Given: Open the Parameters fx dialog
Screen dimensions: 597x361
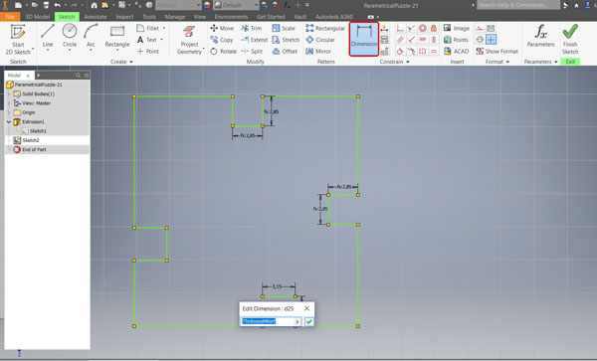Looking at the screenshot, I should click(540, 36).
